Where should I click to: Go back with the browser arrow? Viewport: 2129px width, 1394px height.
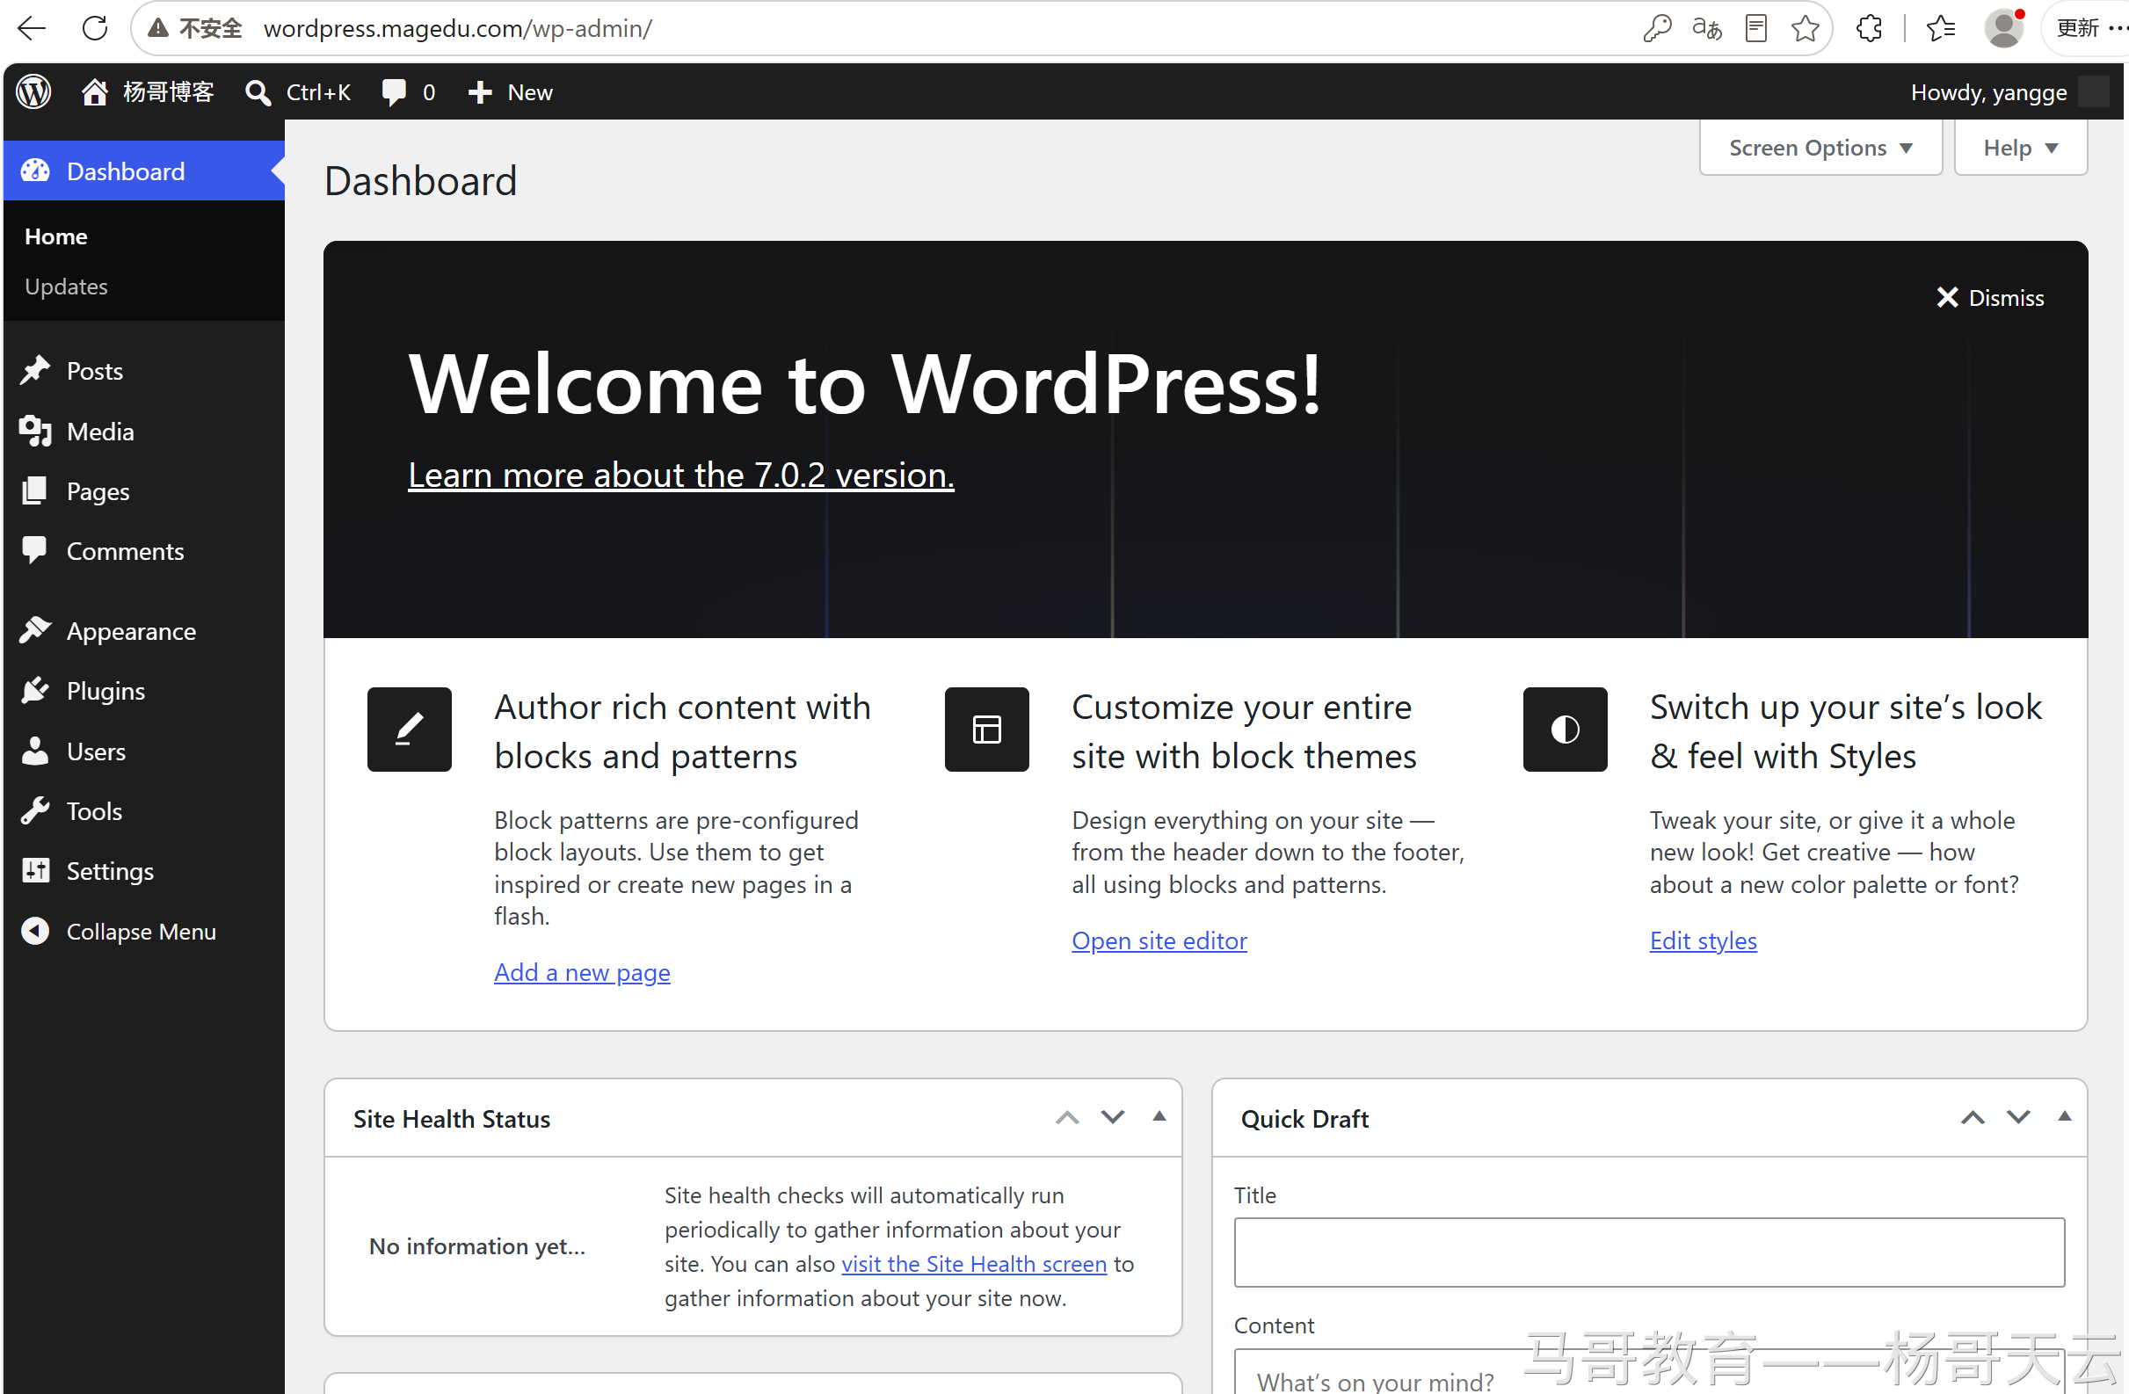33,29
